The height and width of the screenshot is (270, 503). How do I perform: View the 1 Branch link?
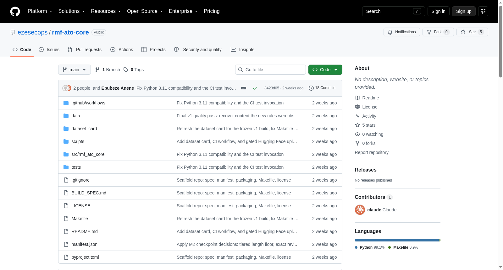[x=108, y=70]
